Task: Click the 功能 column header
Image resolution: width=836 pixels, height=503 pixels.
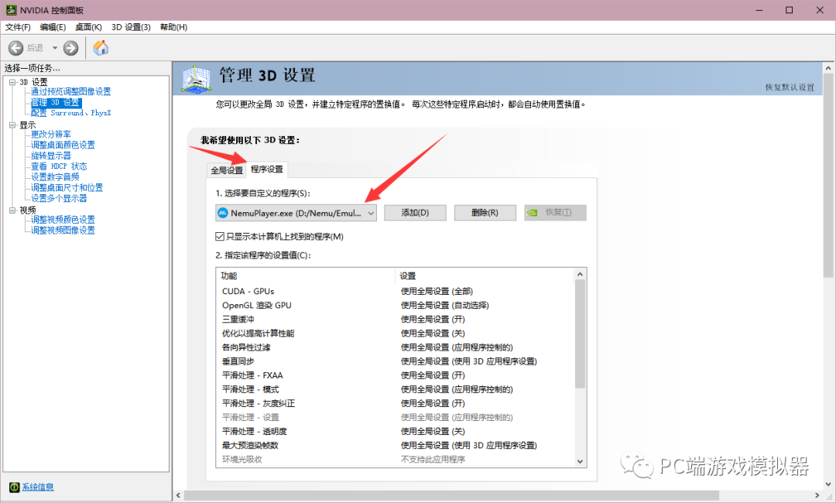Action: tap(306, 275)
